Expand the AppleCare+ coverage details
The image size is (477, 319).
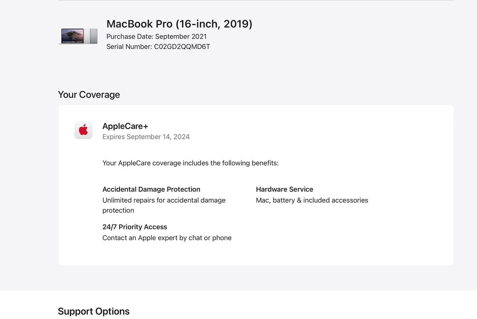pos(125,126)
